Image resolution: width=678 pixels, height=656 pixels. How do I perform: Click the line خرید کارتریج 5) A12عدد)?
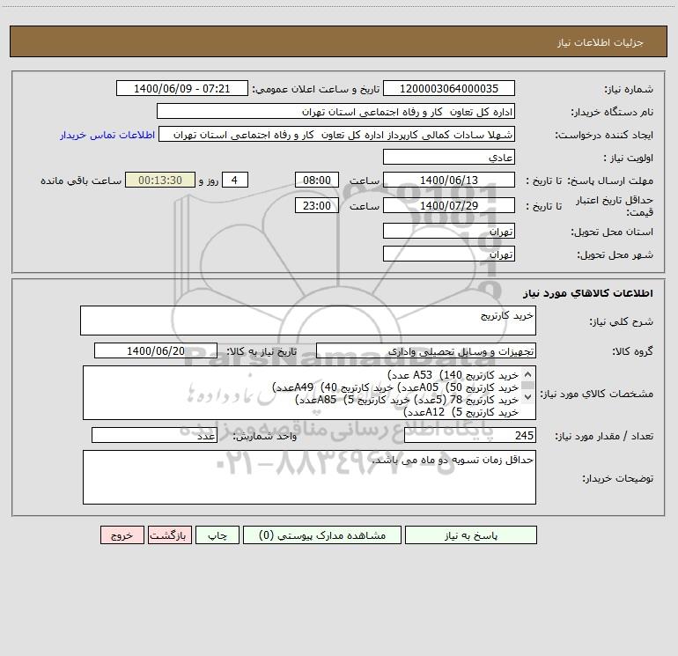(x=461, y=413)
